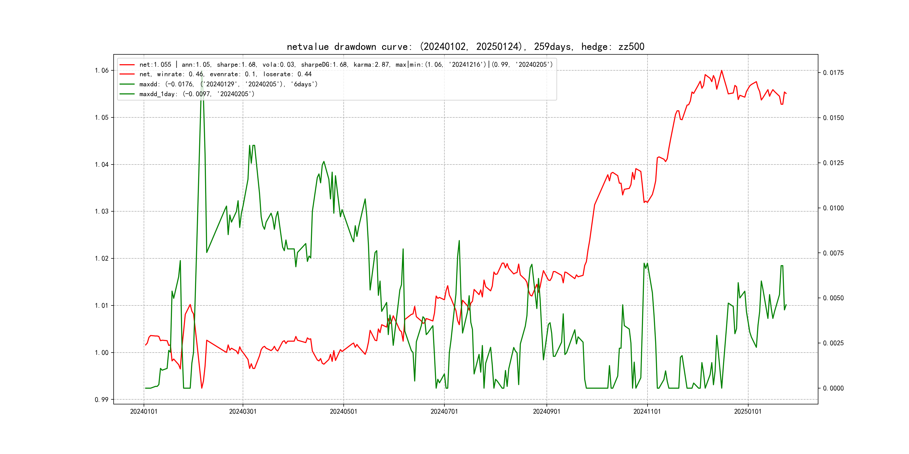Click the 20240101 x-axis tick label
This screenshot has width=909, height=454.
(144, 412)
